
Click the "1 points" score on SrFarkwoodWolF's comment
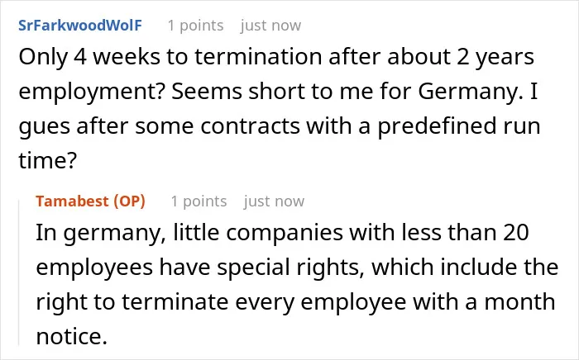point(196,26)
